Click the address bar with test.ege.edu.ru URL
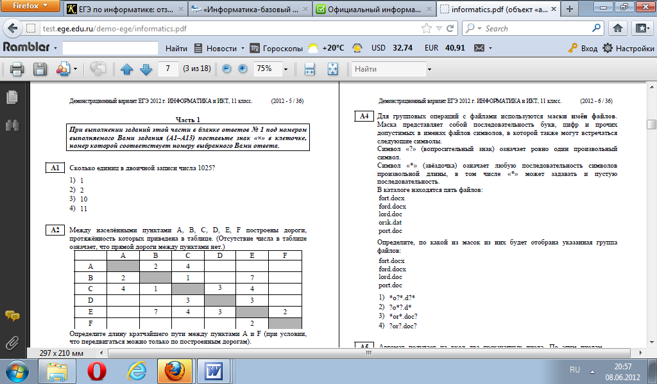657x384 pixels. [230, 28]
